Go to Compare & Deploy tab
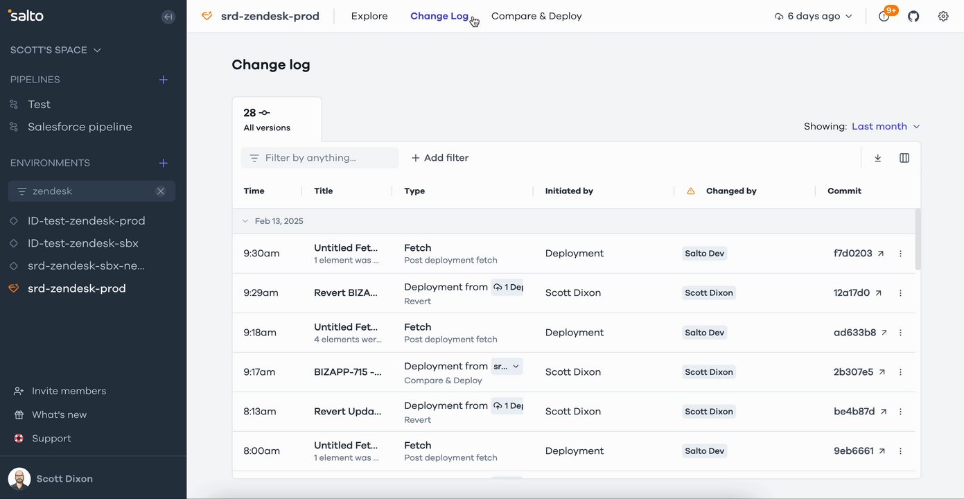This screenshot has width=964, height=499. pos(536,17)
